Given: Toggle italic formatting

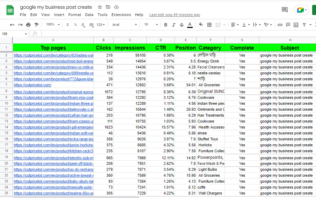Looking at the screenshot, I should pos(174,25).
